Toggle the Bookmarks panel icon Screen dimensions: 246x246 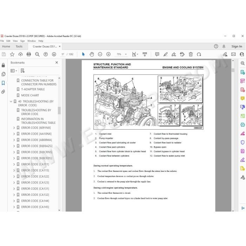[x=3, y=83]
